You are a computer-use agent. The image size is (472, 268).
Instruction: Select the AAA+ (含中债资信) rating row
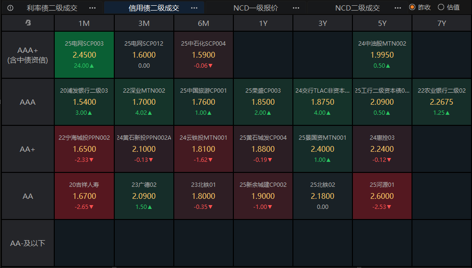pyautogui.click(x=28, y=55)
